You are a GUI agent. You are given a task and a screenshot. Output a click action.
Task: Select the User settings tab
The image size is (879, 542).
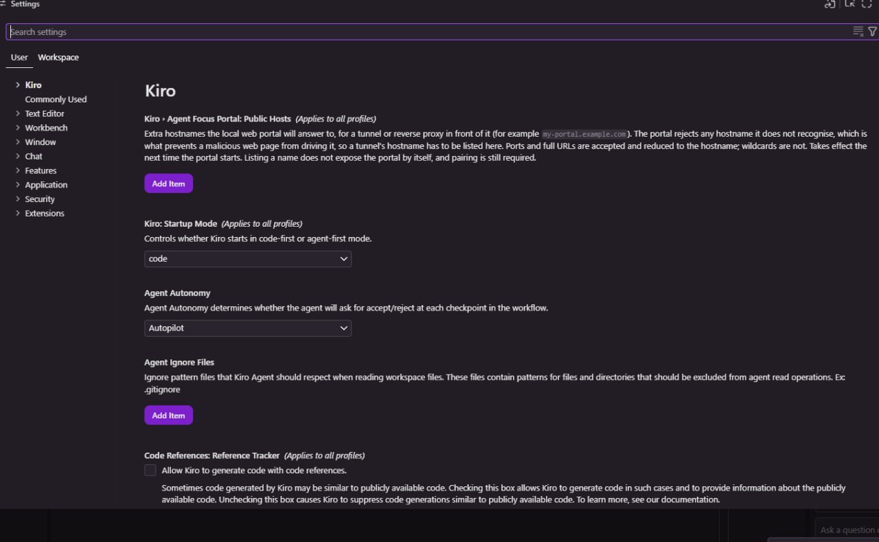[19, 58]
